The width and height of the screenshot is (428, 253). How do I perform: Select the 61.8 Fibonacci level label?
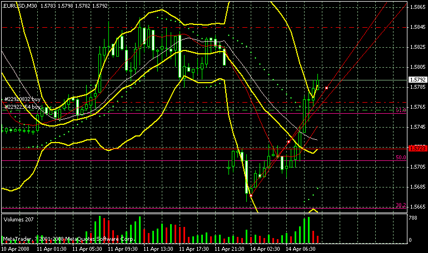401,110
